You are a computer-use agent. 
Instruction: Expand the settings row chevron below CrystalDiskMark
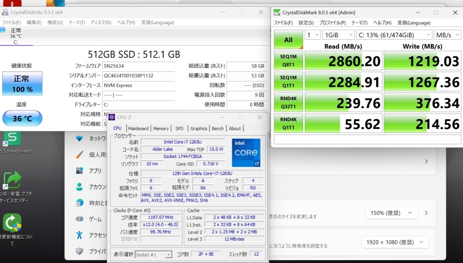coord(426,161)
